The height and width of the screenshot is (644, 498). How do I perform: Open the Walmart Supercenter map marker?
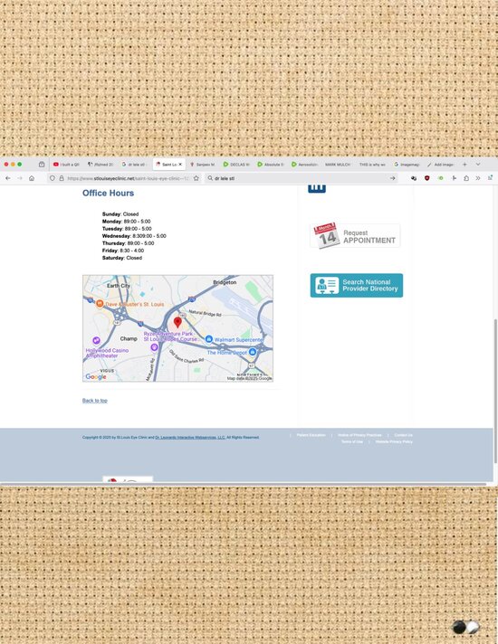209,339
